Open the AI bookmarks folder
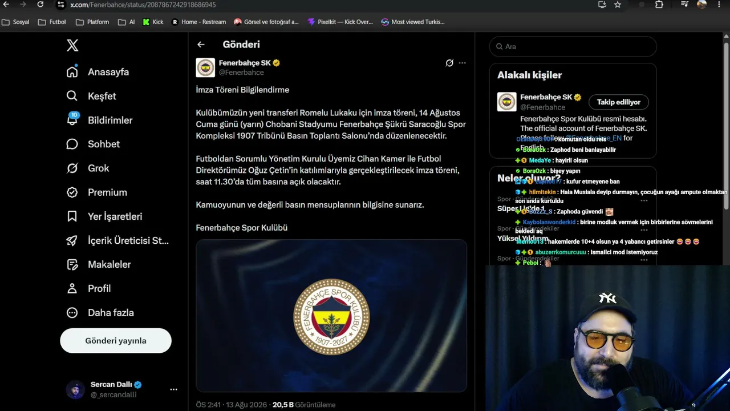730x411 pixels. [x=127, y=22]
